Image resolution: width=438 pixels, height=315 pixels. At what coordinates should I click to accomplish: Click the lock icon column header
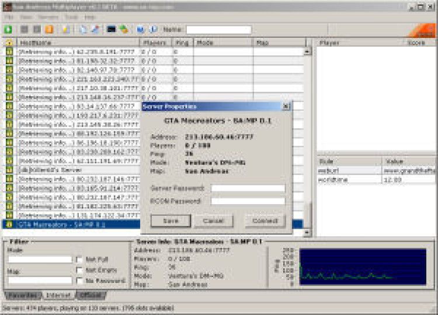[x=9, y=43]
